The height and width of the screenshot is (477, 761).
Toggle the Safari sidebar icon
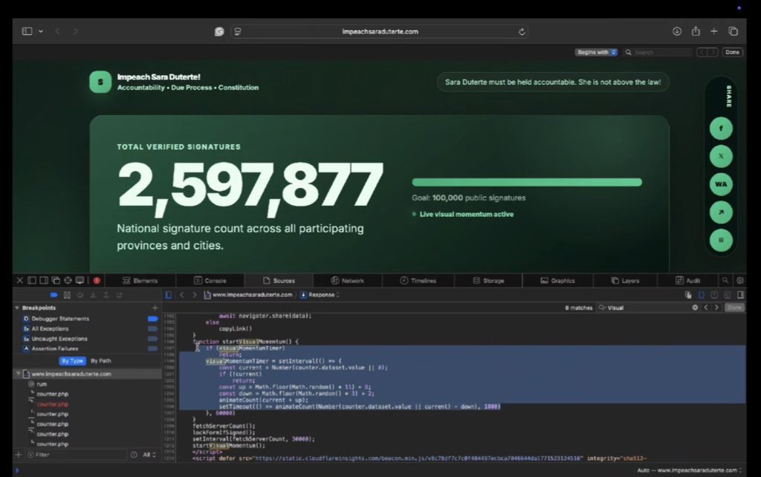(x=27, y=31)
